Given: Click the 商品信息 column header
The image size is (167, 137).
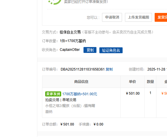Looking at the screenshot, I should pos(81,82).
